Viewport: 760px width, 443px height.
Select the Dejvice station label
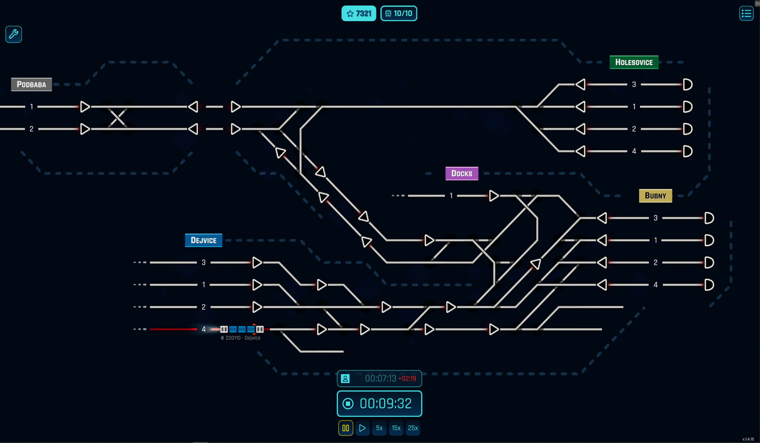click(x=203, y=240)
